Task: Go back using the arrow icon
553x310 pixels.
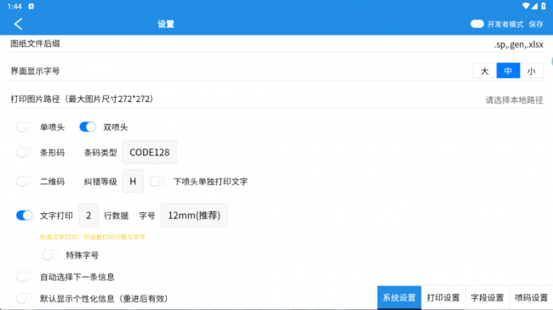Action: click(x=19, y=24)
